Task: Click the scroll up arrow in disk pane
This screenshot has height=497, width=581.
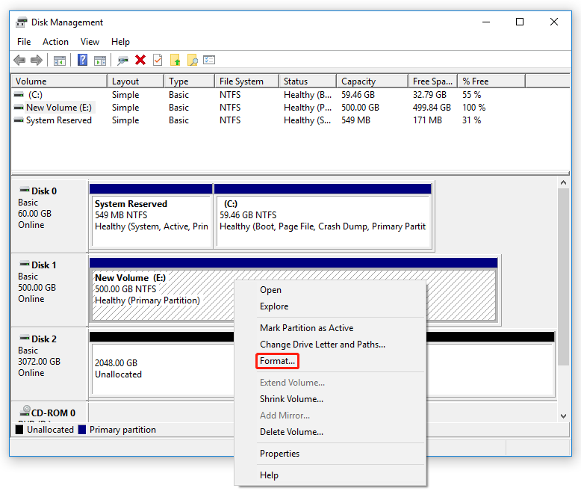Action: click(x=563, y=182)
